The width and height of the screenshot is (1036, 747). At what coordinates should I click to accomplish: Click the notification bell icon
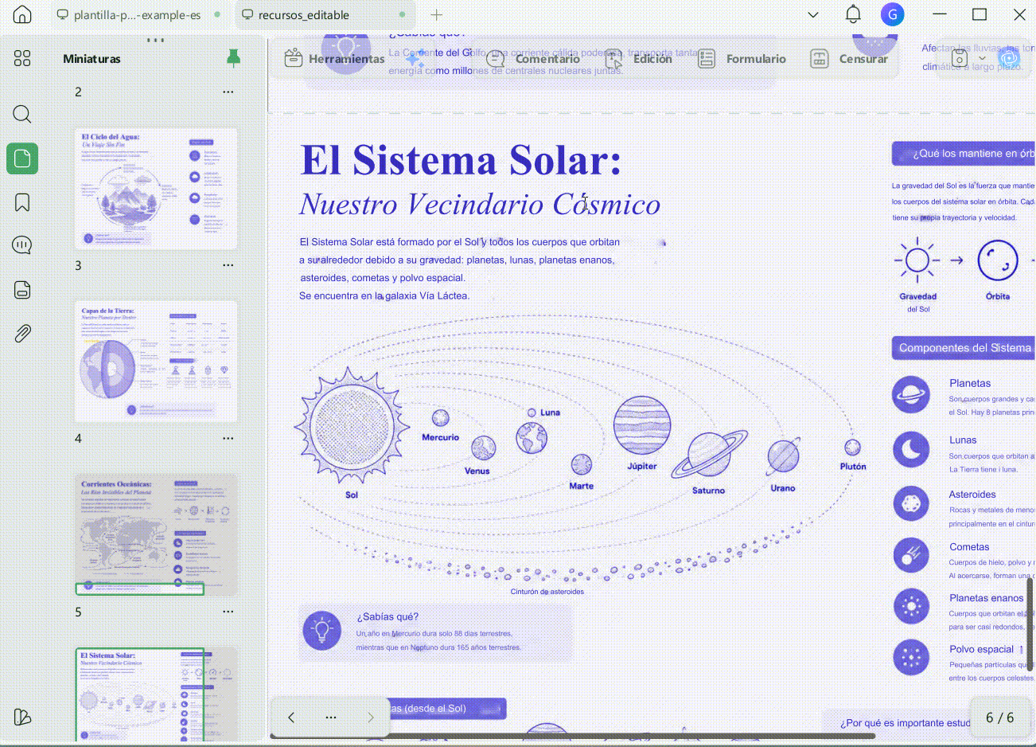853,14
